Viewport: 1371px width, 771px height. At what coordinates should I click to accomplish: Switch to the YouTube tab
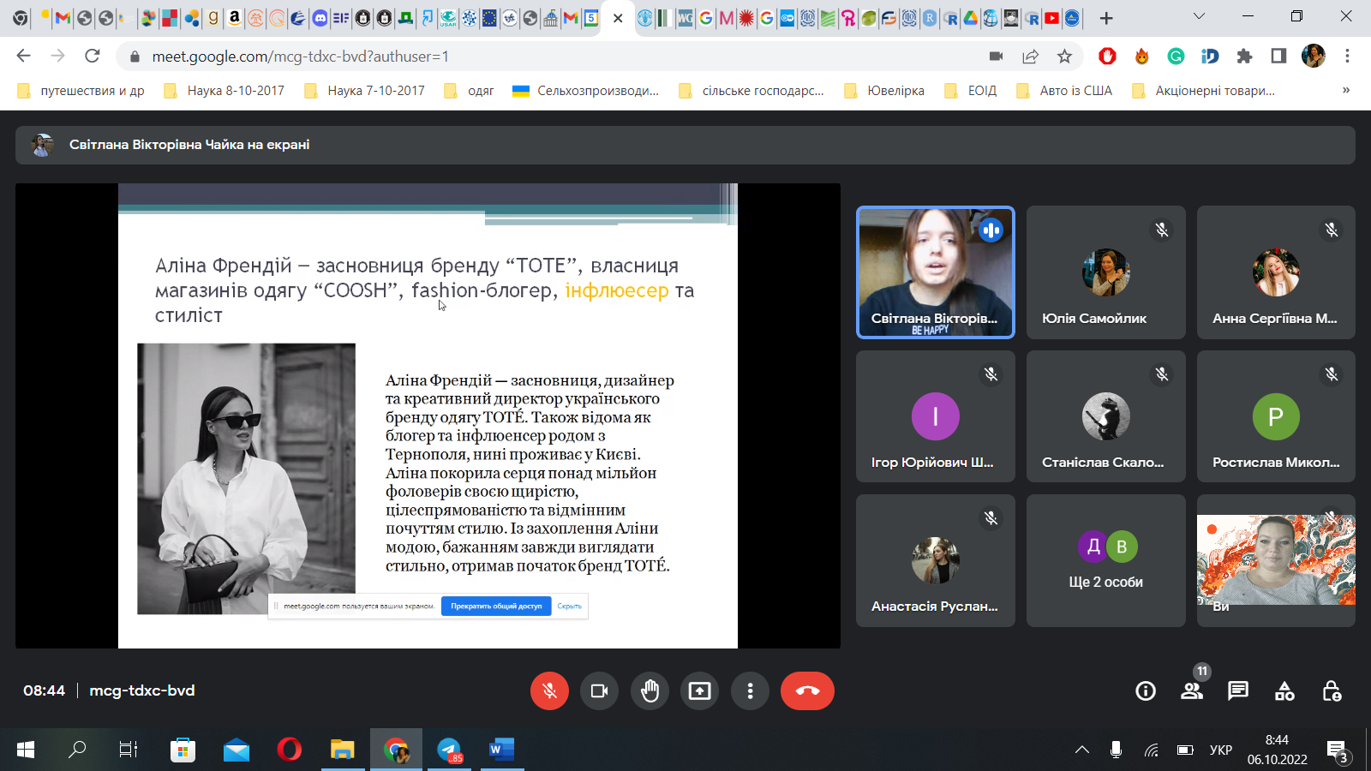[1051, 18]
